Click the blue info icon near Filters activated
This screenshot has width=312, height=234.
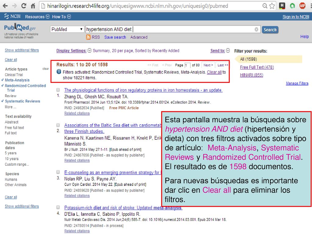tap(59, 72)
